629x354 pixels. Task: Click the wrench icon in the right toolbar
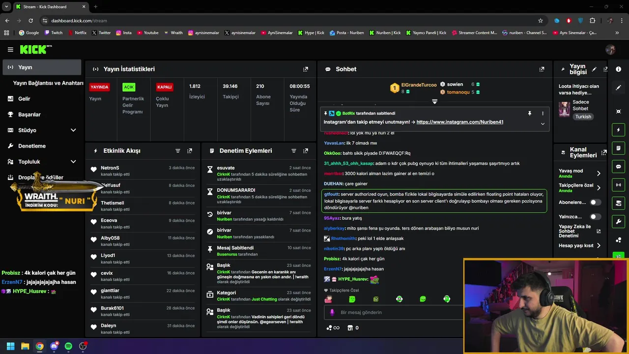click(619, 221)
